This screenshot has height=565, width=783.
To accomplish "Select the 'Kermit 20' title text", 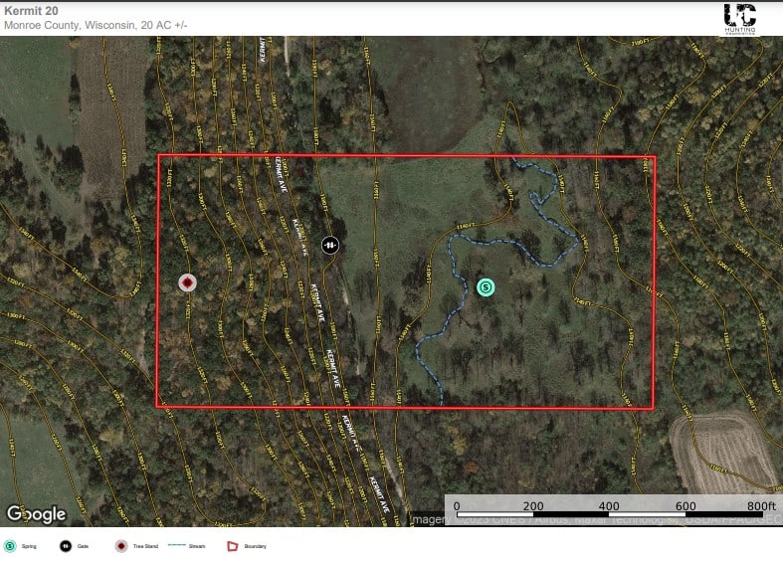I will click(31, 11).
